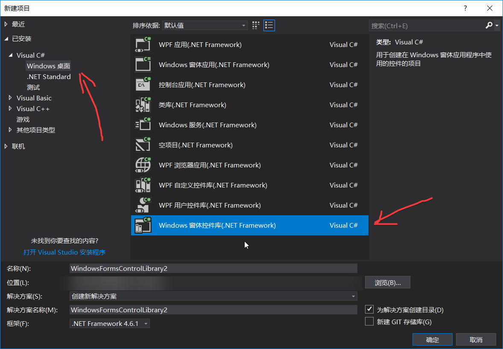The width and height of the screenshot is (503, 349).
Task: Select 空项目(.NET Framework) template name
Action: point(196,145)
